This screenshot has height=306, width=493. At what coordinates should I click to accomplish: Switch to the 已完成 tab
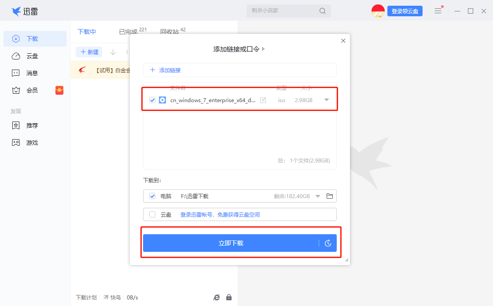(x=128, y=32)
